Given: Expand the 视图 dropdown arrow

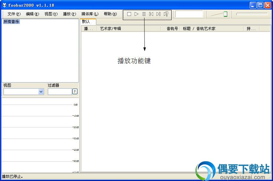Looking at the screenshot, I should [41, 91].
